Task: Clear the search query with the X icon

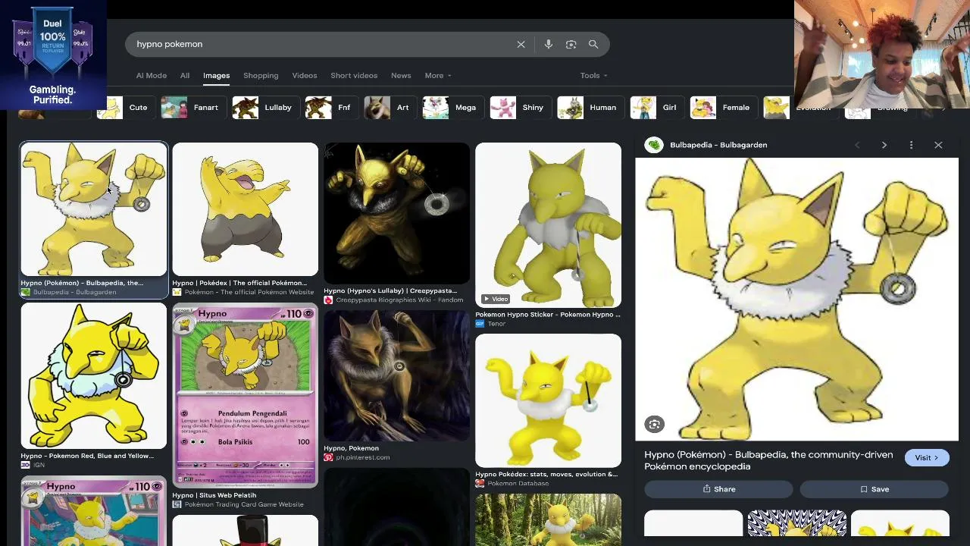Action: 521,45
